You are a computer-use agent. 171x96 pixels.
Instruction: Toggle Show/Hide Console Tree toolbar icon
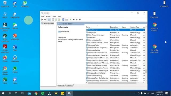click(x=49, y=19)
